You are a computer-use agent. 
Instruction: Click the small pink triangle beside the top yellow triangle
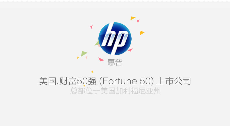[x=138, y=21]
